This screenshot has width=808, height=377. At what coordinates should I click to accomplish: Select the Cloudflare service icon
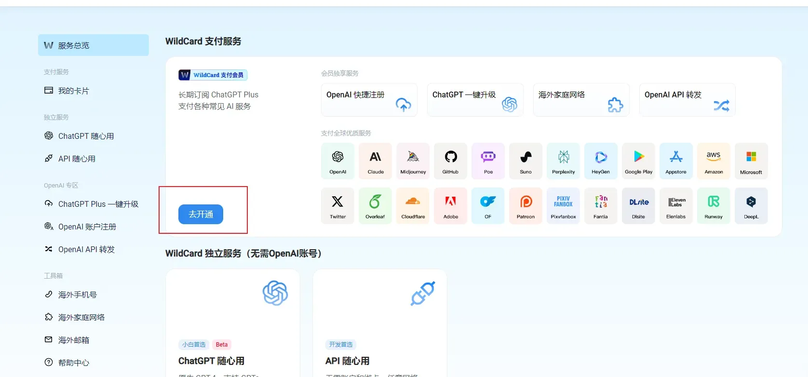(x=413, y=206)
